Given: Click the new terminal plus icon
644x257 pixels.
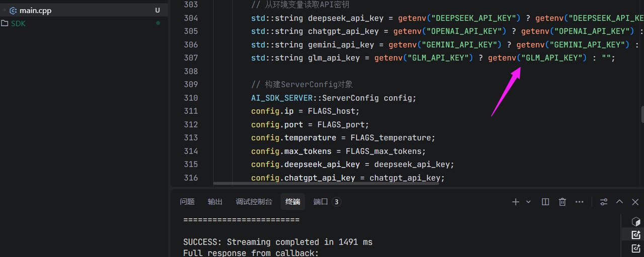Looking at the screenshot, I should pyautogui.click(x=515, y=202).
